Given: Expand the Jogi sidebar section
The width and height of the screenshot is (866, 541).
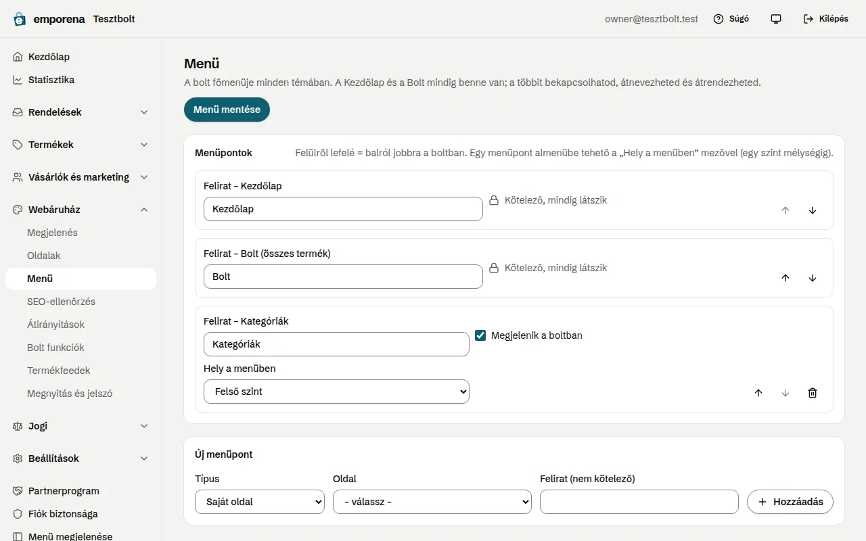Looking at the screenshot, I should point(81,426).
